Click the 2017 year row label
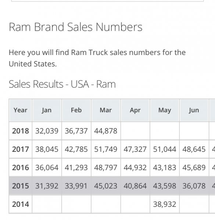The image size is (215, 220). pos(21,149)
